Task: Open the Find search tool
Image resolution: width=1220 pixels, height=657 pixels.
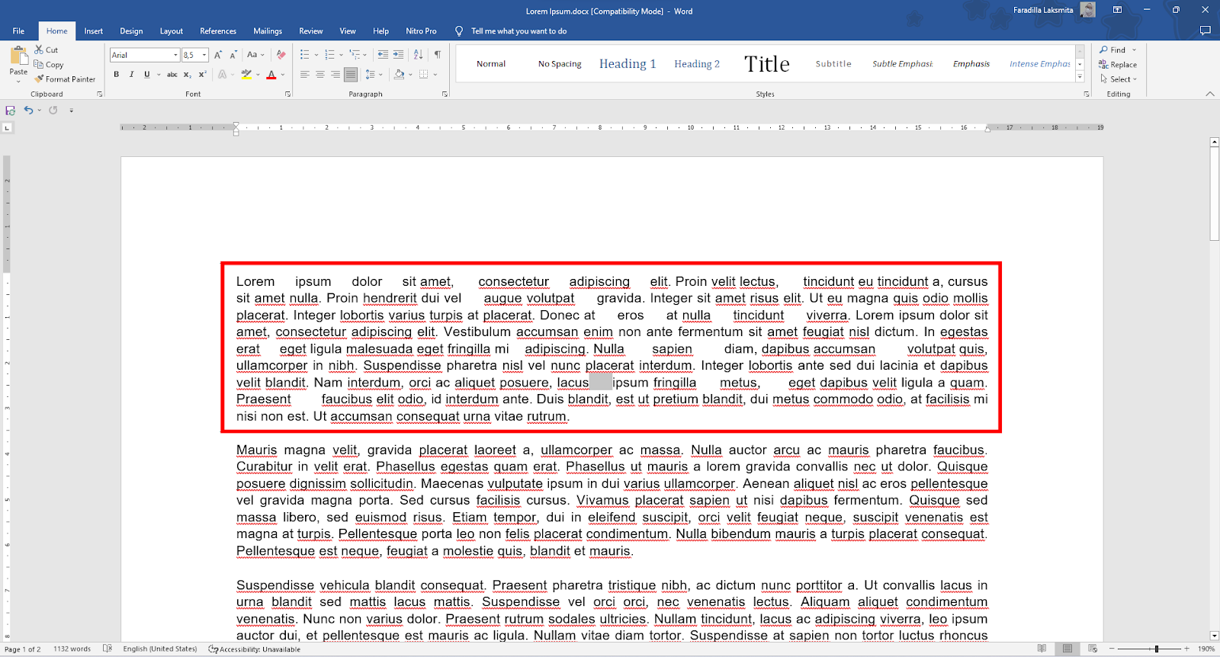Action: coord(1113,50)
